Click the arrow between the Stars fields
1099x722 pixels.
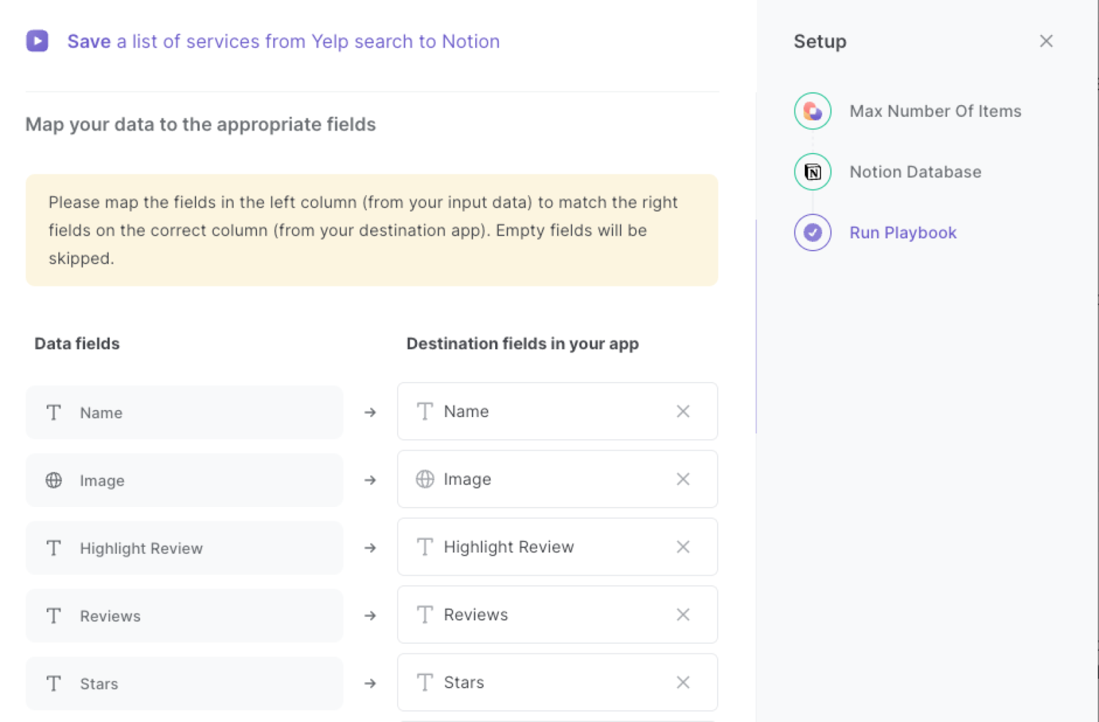point(370,684)
